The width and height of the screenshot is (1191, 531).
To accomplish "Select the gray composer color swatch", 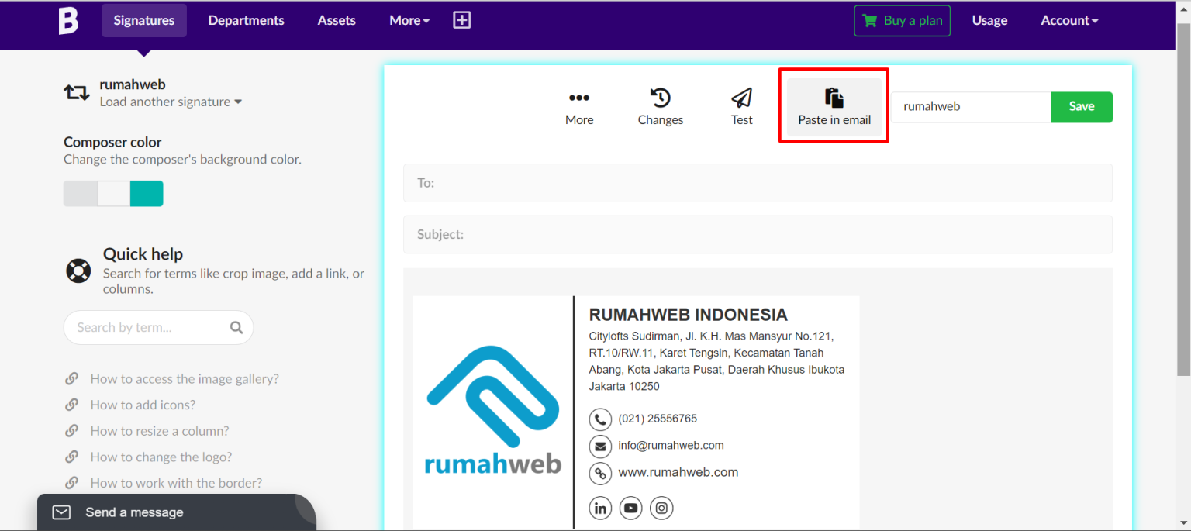I will [80, 194].
